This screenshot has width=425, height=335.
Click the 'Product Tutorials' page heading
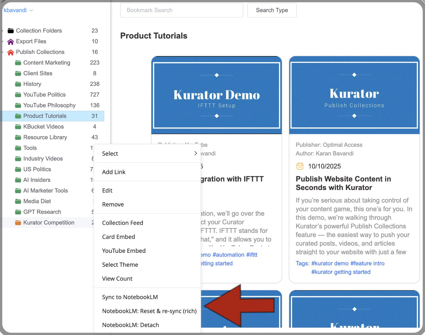click(x=154, y=36)
